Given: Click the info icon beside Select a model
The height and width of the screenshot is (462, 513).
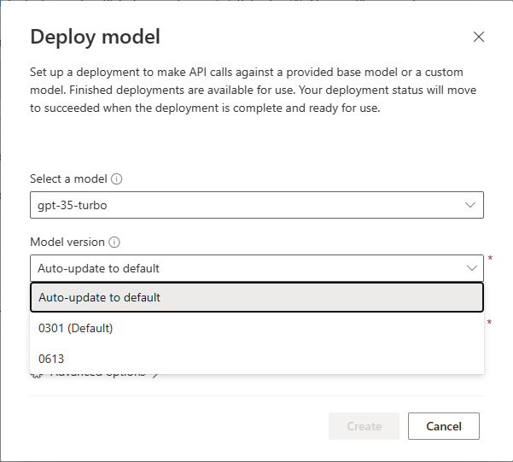Looking at the screenshot, I should click(117, 179).
